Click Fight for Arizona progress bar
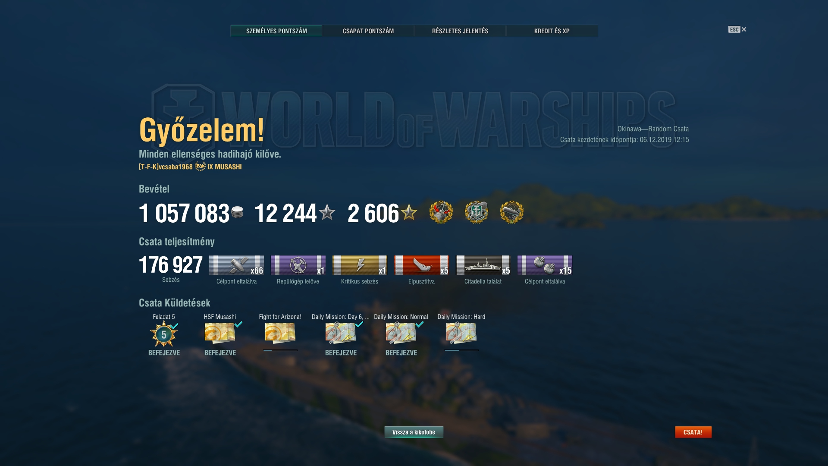Image resolution: width=828 pixels, height=466 pixels. coord(280,350)
